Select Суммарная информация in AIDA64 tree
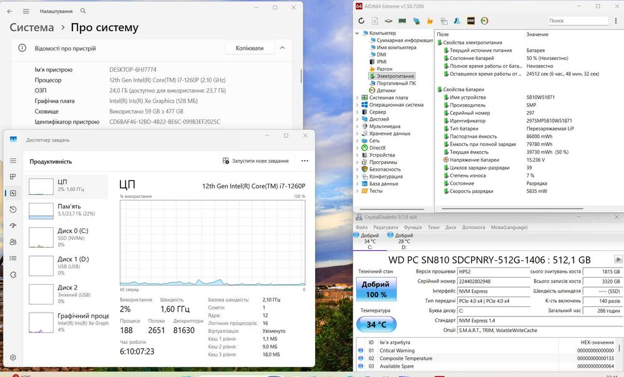The height and width of the screenshot is (377, 624). point(401,40)
